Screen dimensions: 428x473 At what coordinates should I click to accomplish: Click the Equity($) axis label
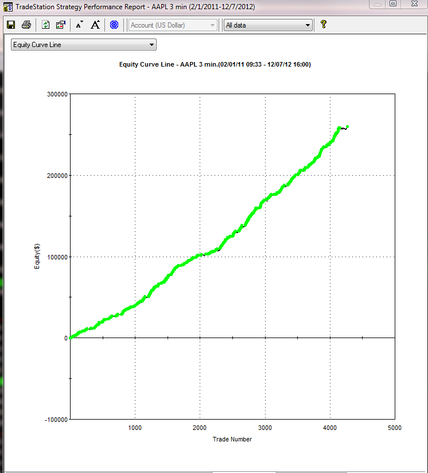(x=37, y=256)
